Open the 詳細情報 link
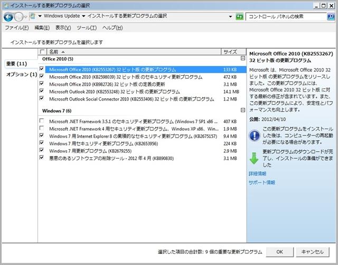This screenshot has height=265, width=338. (258, 173)
